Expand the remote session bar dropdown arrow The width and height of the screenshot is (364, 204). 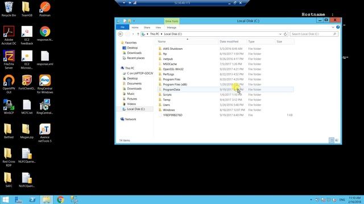[x=124, y=3]
